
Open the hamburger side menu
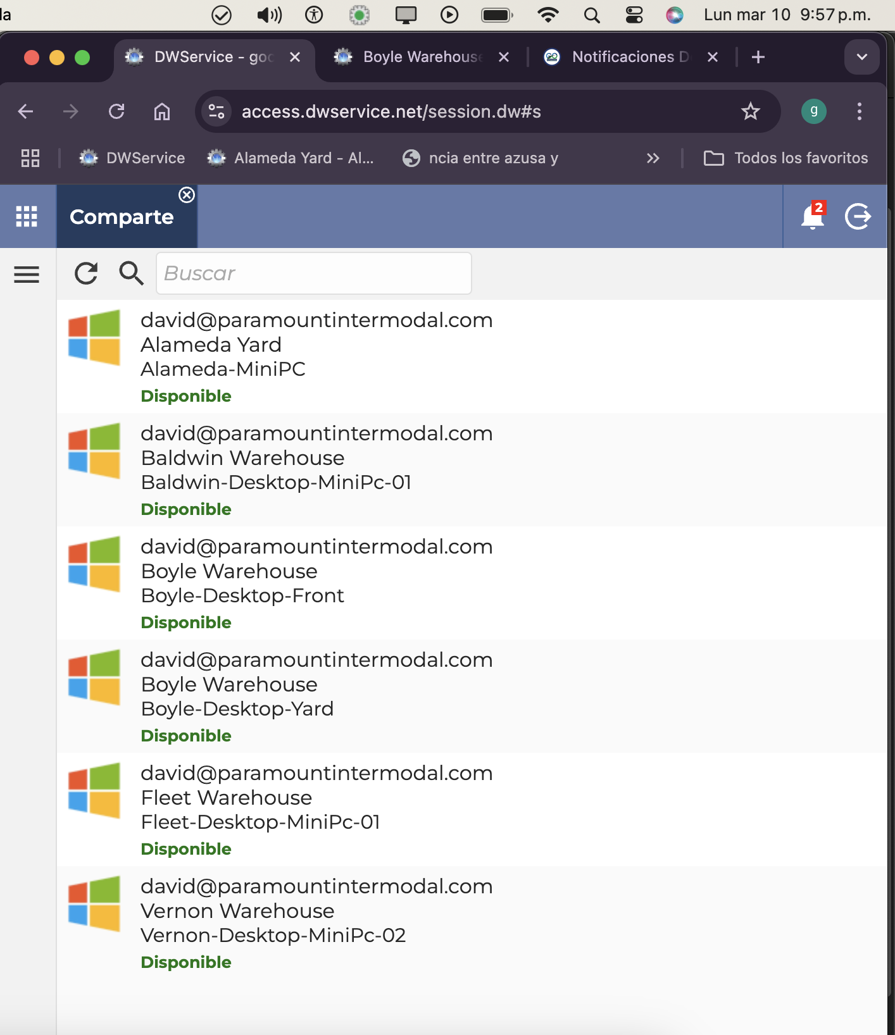pos(27,274)
